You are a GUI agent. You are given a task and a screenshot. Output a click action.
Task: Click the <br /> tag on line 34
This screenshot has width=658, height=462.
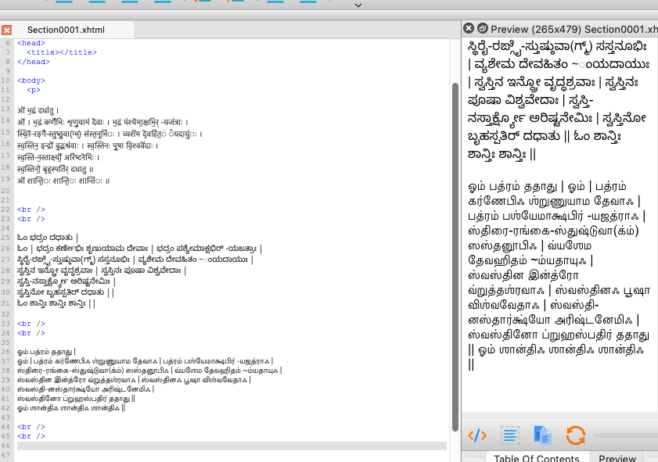(x=31, y=333)
